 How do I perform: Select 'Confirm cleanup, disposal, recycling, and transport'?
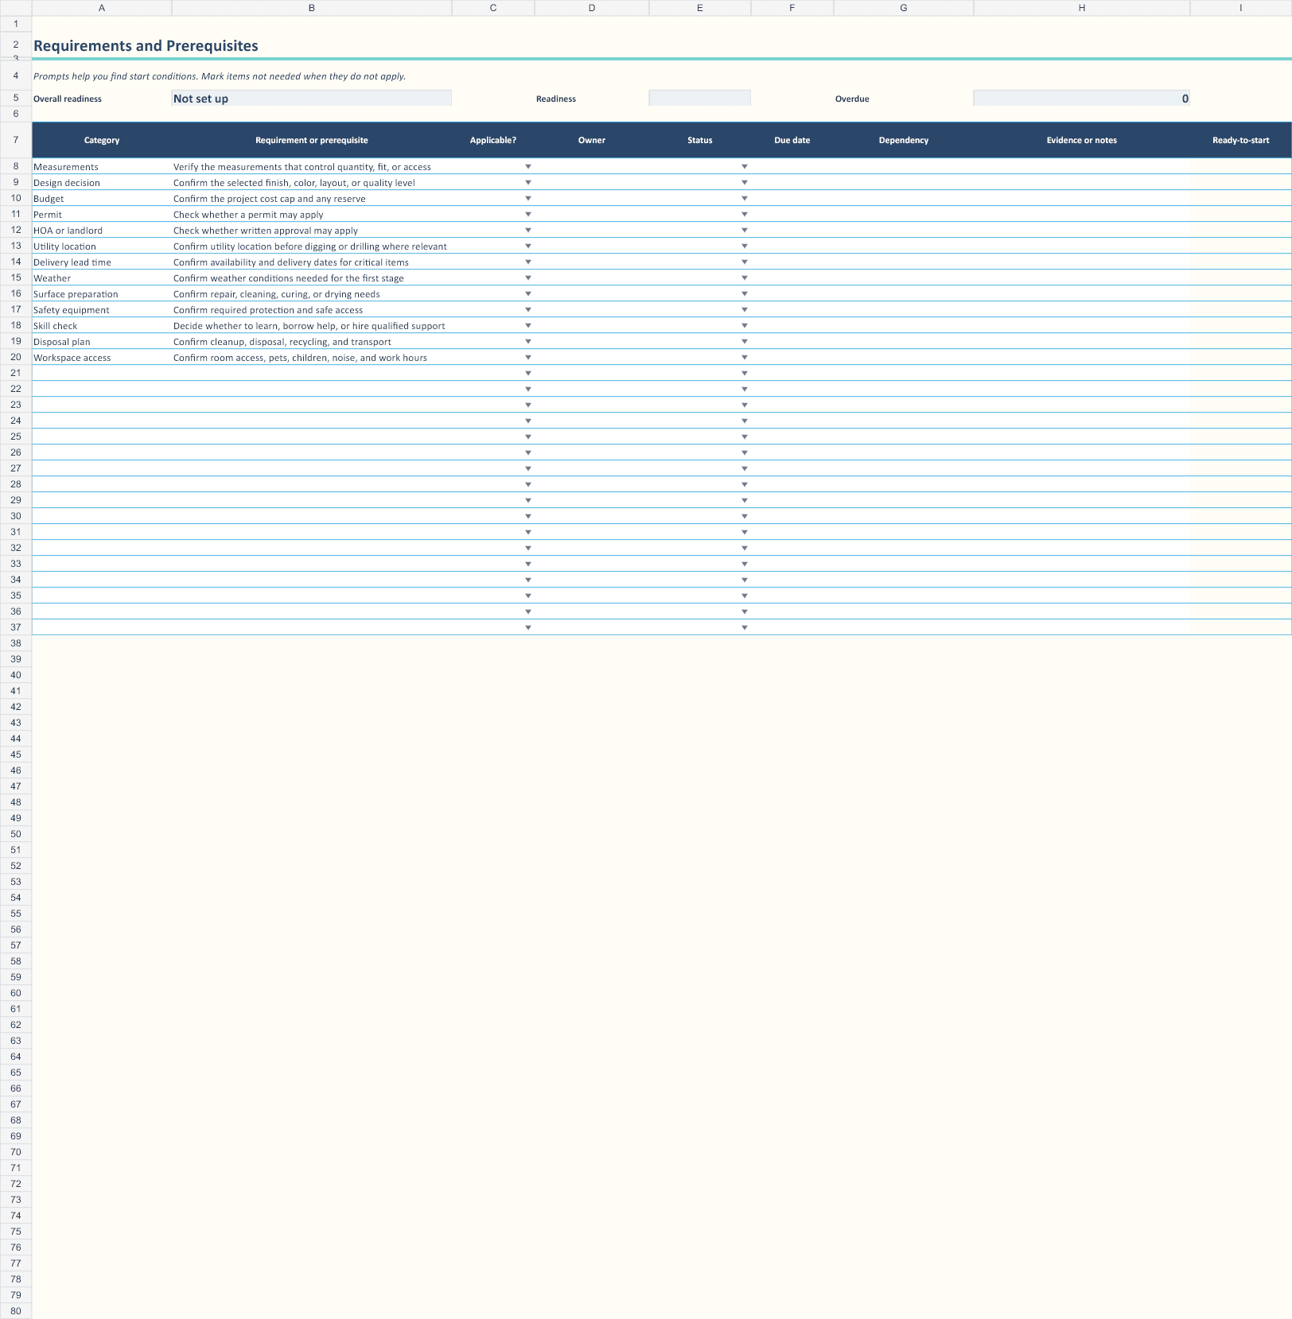tap(312, 342)
